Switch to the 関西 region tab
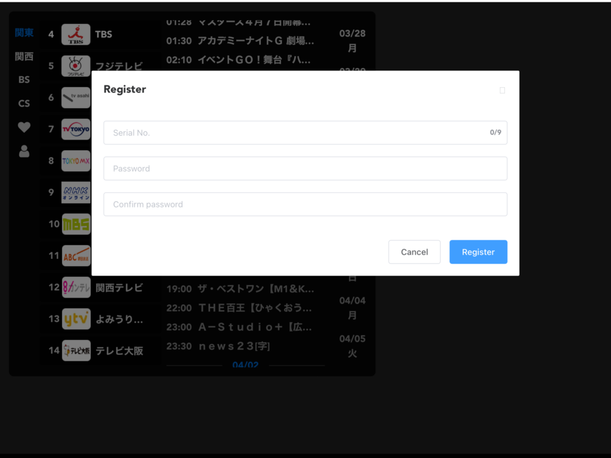611x458 pixels. click(x=24, y=57)
